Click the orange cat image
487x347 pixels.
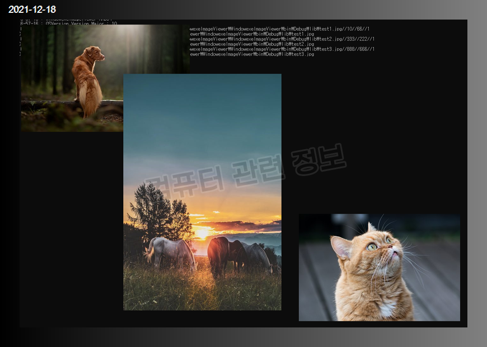pyautogui.click(x=379, y=267)
